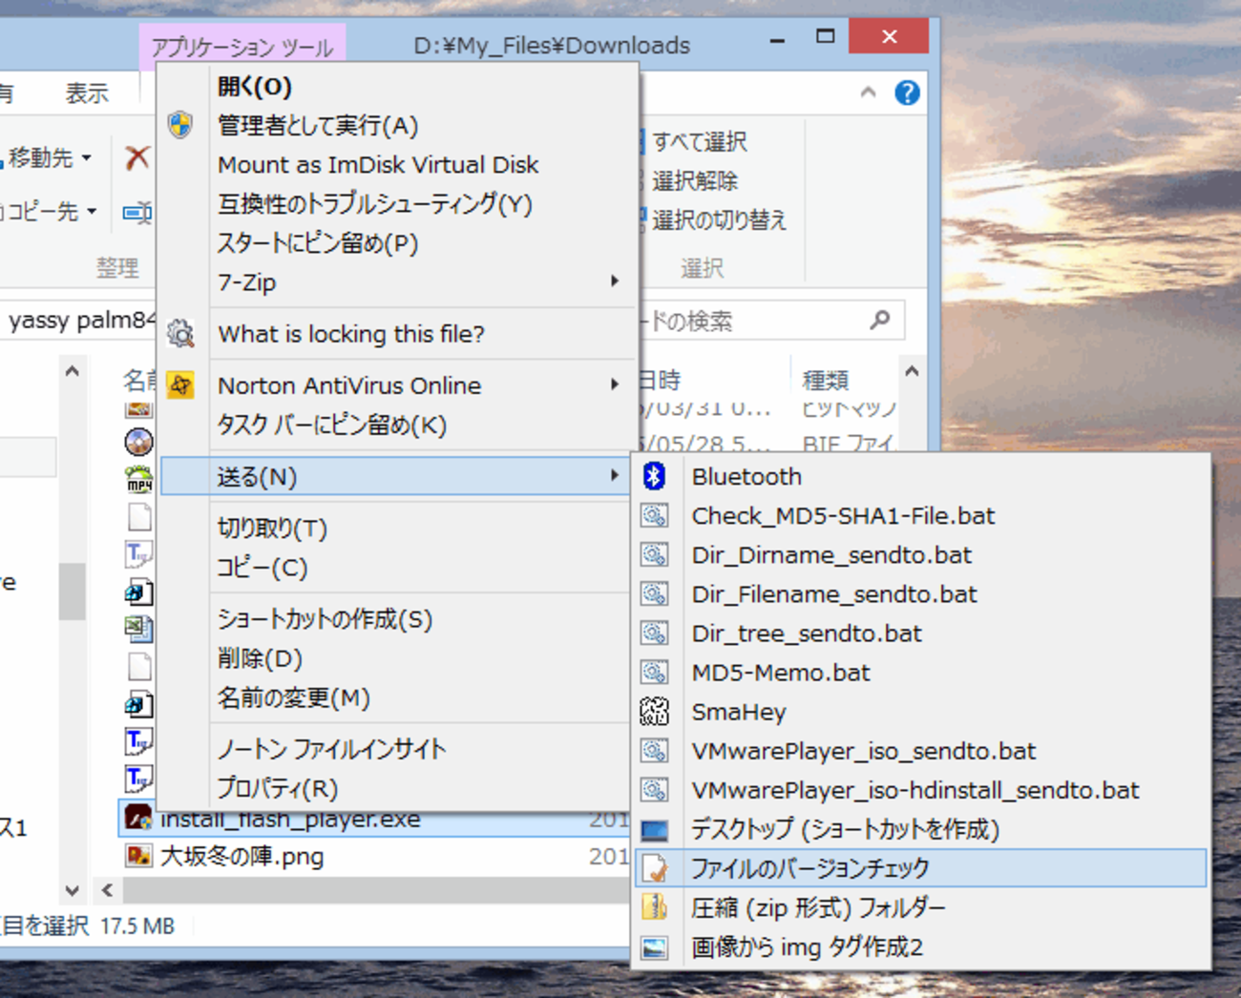This screenshot has height=998, width=1241.
Task: Select Check_MD5-SHA1-File.bat from Send To
Action: [x=842, y=516]
